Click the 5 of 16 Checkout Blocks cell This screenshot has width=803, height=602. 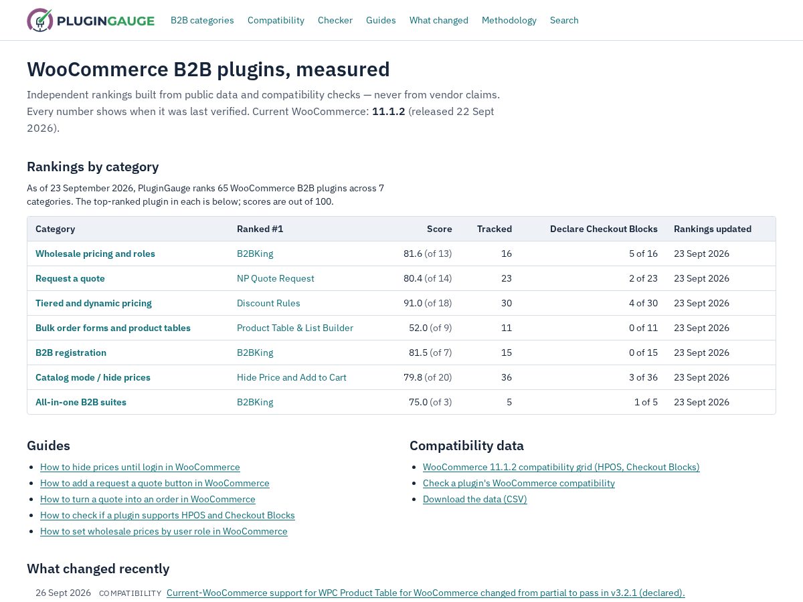click(x=643, y=254)
